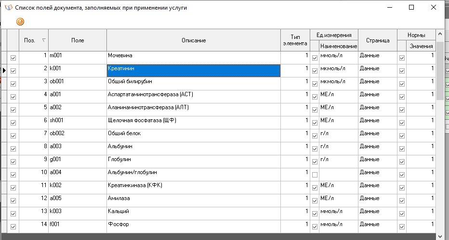Screen dimensions: 449x240
Task: Click field code sh001 cell
Action: [x=77, y=120]
